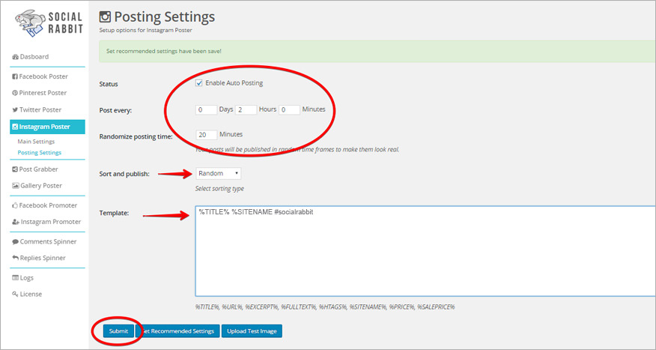Click the 'Setup options for Instagram Poster' subtitle
Image resolution: width=656 pixels, height=350 pixels.
pyautogui.click(x=145, y=30)
